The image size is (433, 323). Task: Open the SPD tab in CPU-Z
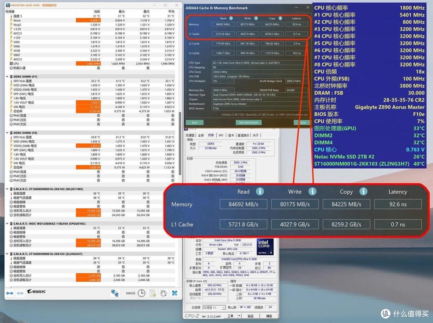[221, 135]
